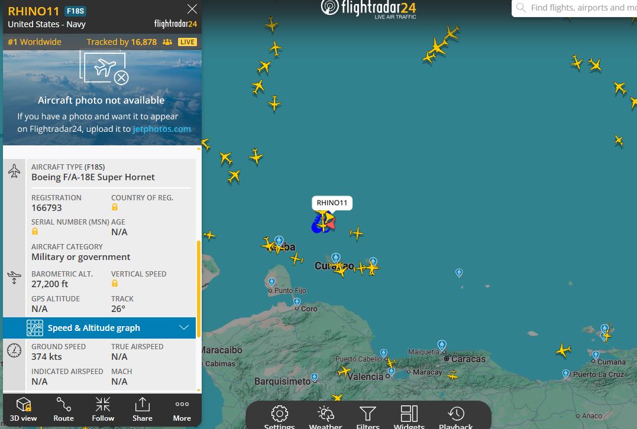Show the flight Route
637x429 pixels.
tap(63, 409)
